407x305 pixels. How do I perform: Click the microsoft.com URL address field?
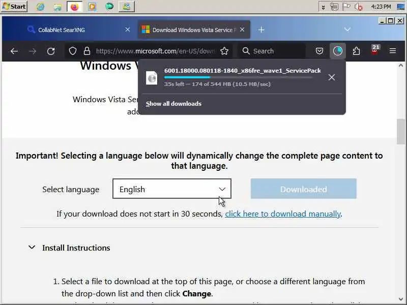click(x=155, y=51)
